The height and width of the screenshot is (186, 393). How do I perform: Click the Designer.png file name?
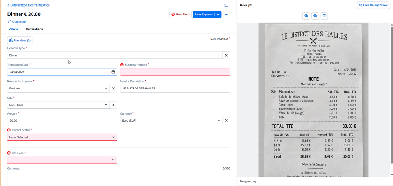click(248, 182)
